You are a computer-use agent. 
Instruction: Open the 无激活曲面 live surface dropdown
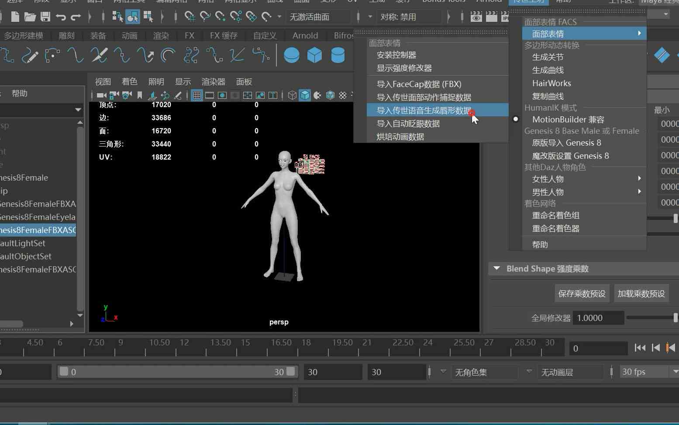[319, 17]
